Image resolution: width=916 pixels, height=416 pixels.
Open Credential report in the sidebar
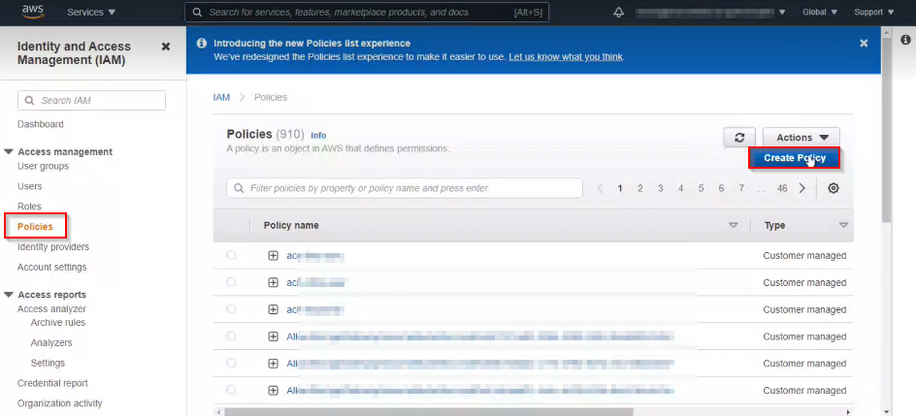tap(52, 383)
